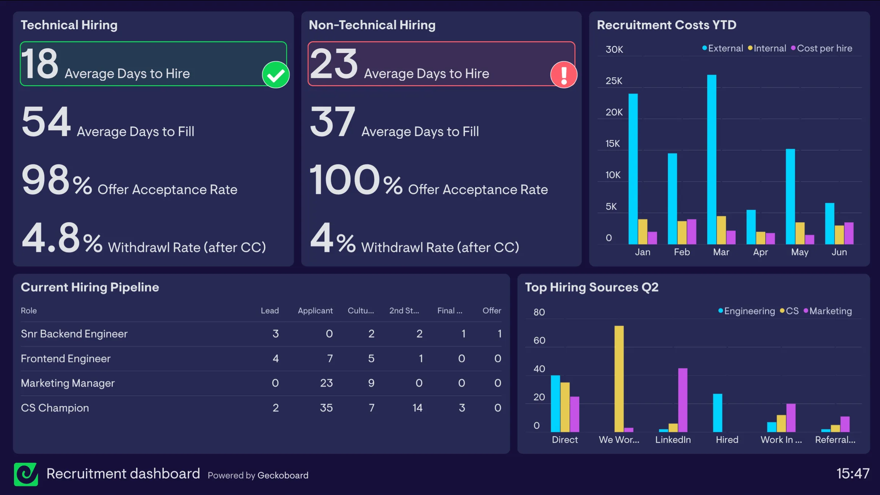880x495 pixels.
Task: Click the Geckoboard logo in the footer
Action: click(26, 474)
